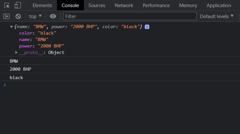
Task: Toggle the live expression eye icon
Action: pos(53,16)
